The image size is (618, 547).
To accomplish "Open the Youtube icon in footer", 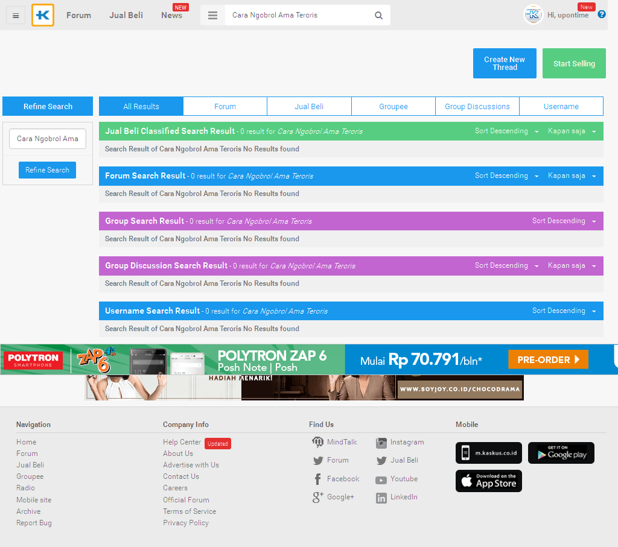I will coord(381,480).
